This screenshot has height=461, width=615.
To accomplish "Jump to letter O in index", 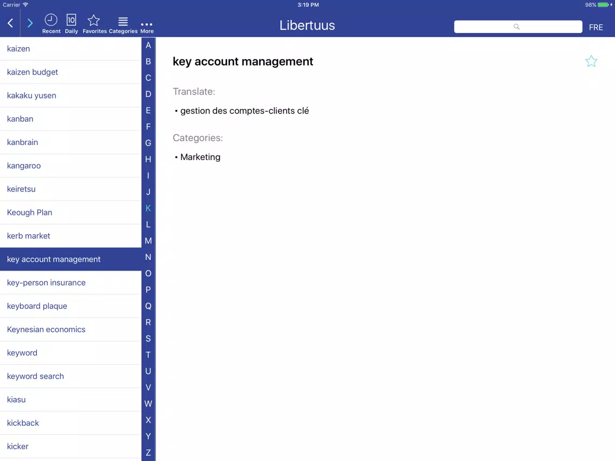I will click(148, 273).
